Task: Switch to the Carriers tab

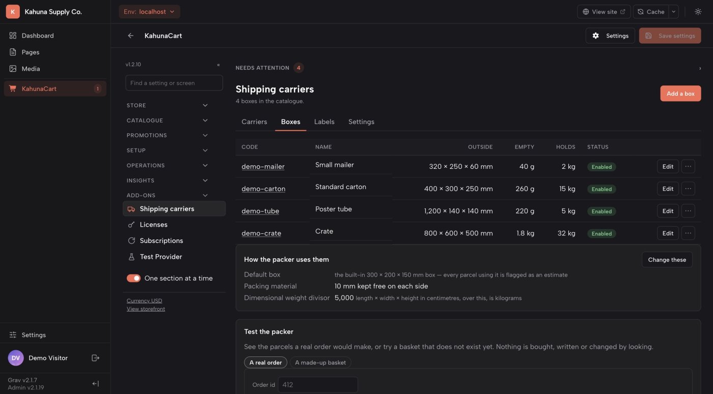Action: click(254, 122)
